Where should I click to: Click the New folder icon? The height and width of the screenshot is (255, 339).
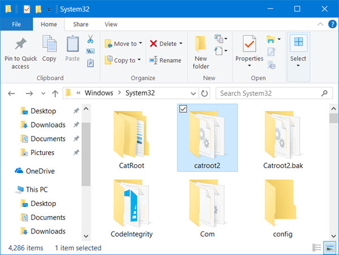point(201,44)
